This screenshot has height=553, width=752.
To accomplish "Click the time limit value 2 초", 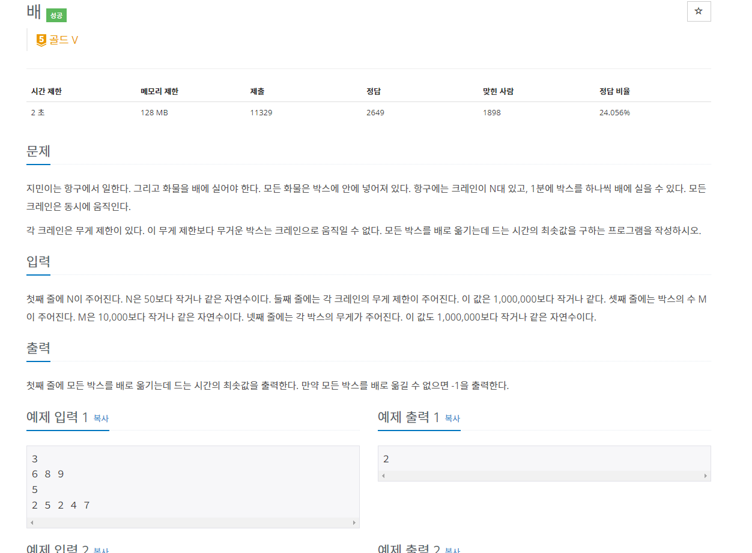I will coord(38,112).
